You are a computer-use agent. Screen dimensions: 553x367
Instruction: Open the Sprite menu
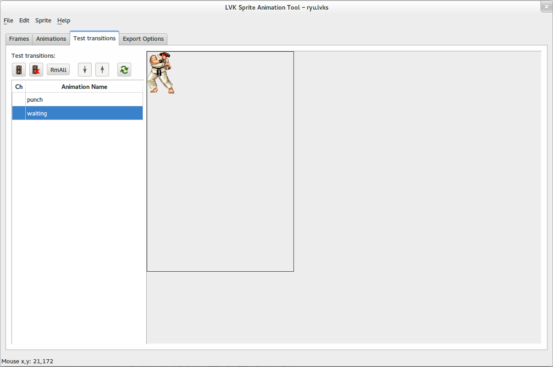[43, 20]
